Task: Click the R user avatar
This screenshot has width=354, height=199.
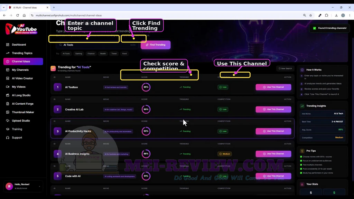Action: [x=9, y=186]
